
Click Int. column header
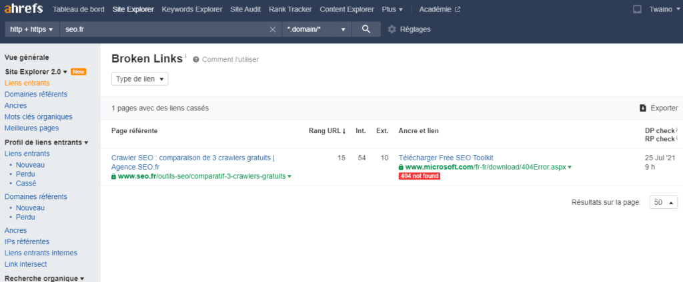click(x=361, y=131)
